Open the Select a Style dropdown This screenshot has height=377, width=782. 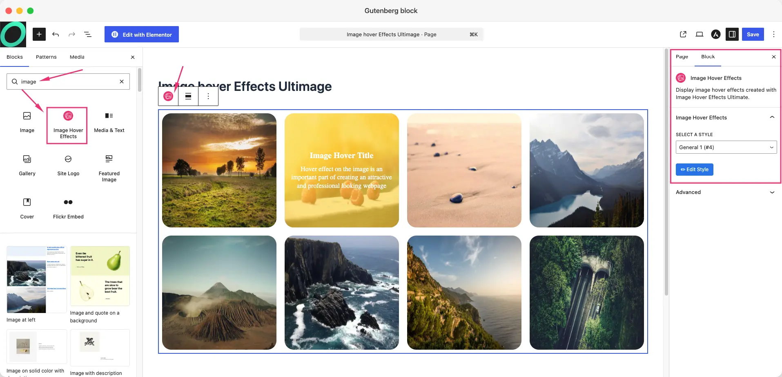(x=726, y=147)
